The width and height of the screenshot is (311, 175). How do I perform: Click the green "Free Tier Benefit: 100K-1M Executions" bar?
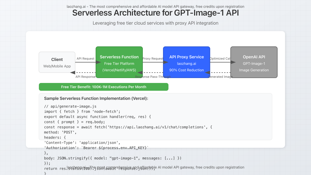(104, 87)
